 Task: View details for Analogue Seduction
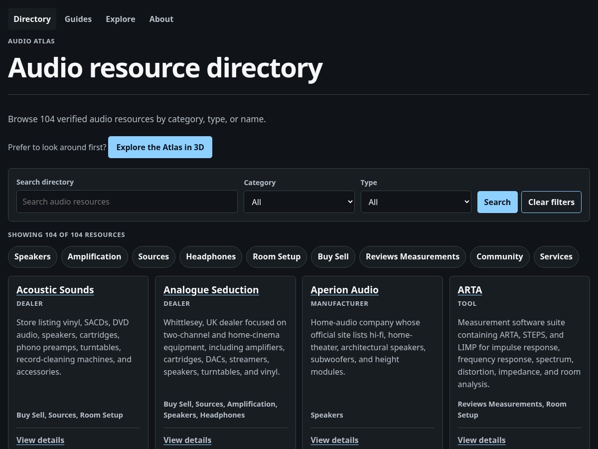tap(187, 440)
